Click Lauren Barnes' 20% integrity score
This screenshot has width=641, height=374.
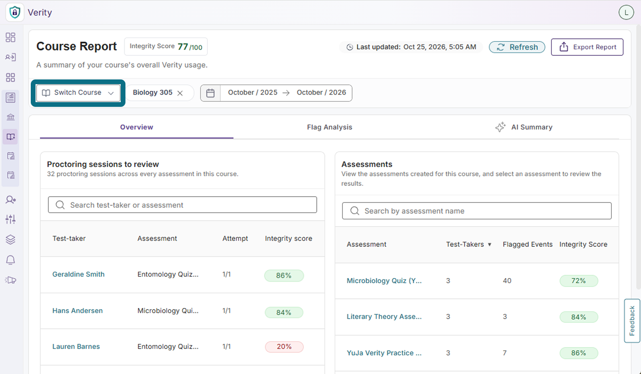coord(284,347)
